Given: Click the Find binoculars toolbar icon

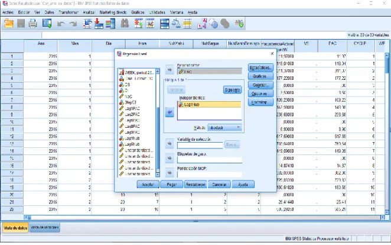Looking at the screenshot, I should (x=125, y=24).
